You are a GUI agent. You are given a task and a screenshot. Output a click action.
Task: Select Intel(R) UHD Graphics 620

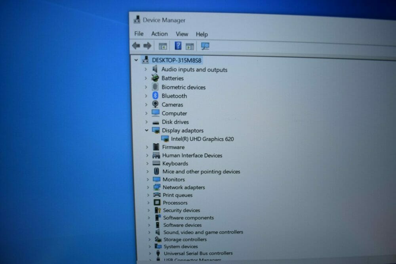(202, 139)
